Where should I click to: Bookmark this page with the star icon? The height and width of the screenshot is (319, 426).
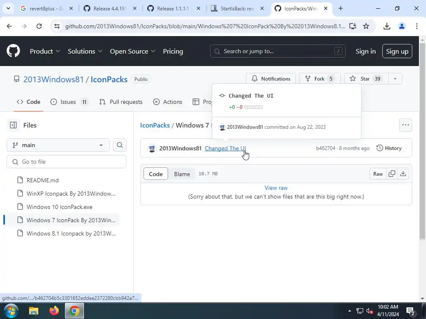[366, 26]
